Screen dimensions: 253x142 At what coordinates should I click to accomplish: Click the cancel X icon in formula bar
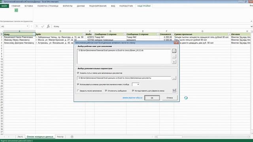[37, 26]
